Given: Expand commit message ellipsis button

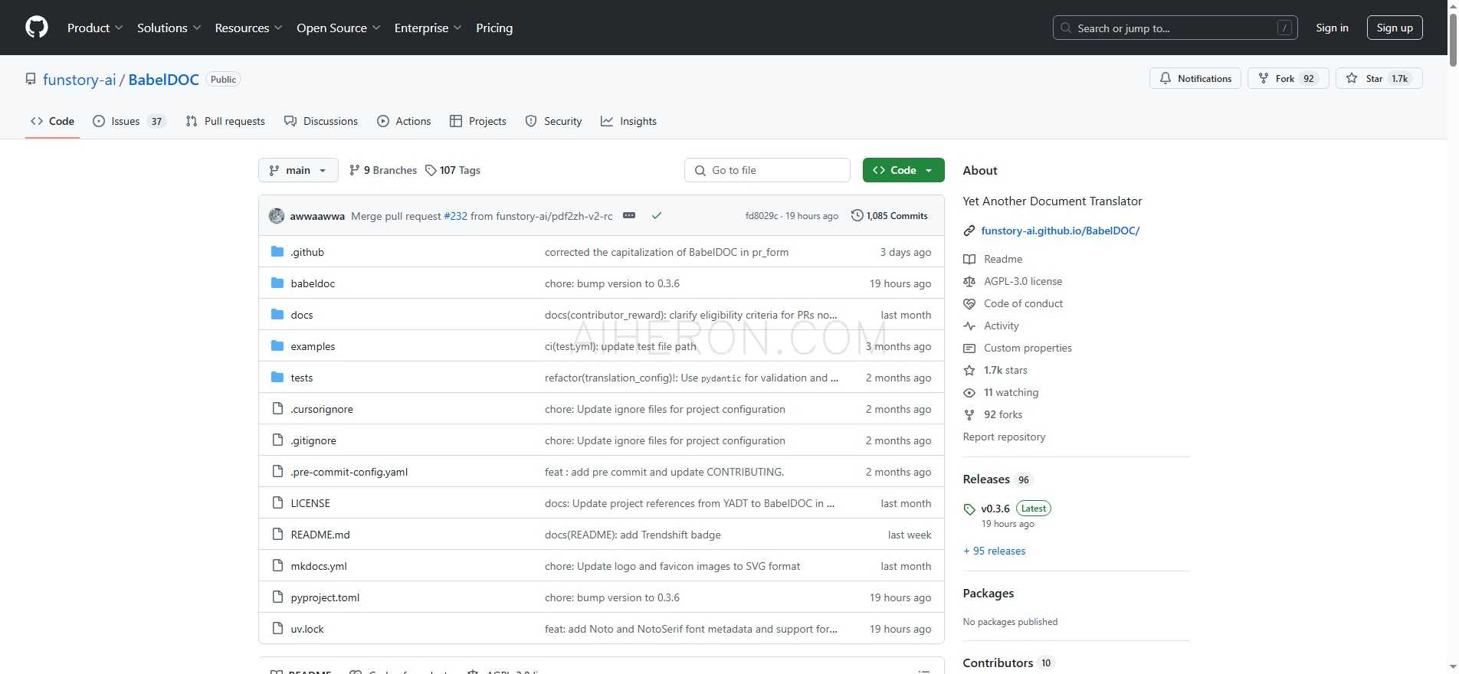Looking at the screenshot, I should pyautogui.click(x=629, y=216).
